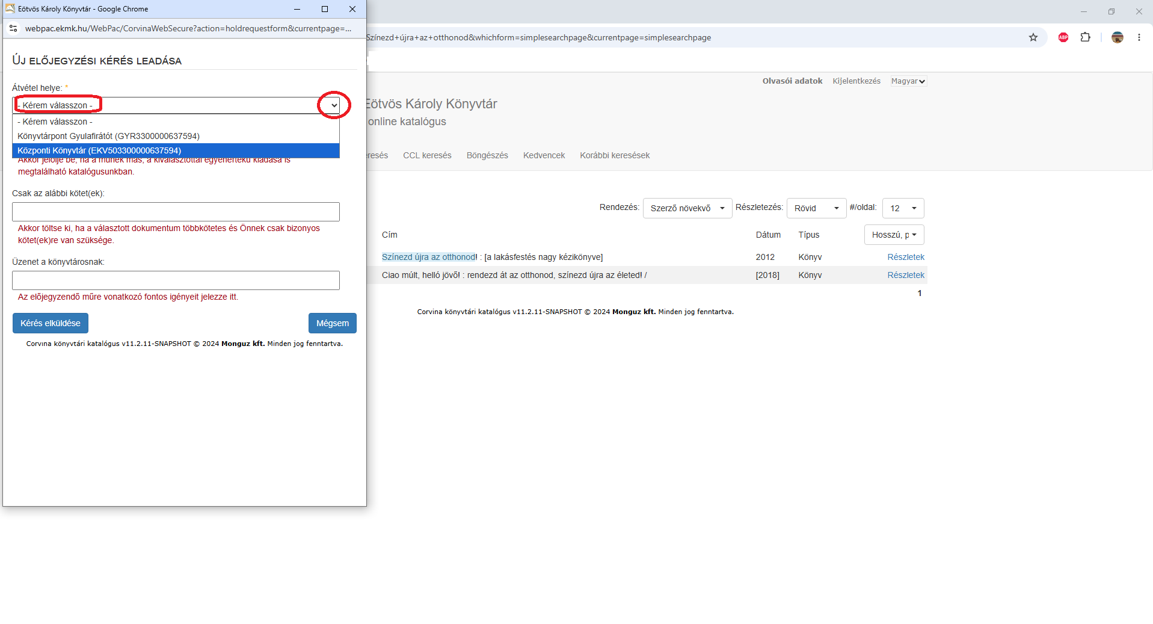Click the popup window's favicon icon
This screenshot has height=624, width=1153.
(x=10, y=8)
